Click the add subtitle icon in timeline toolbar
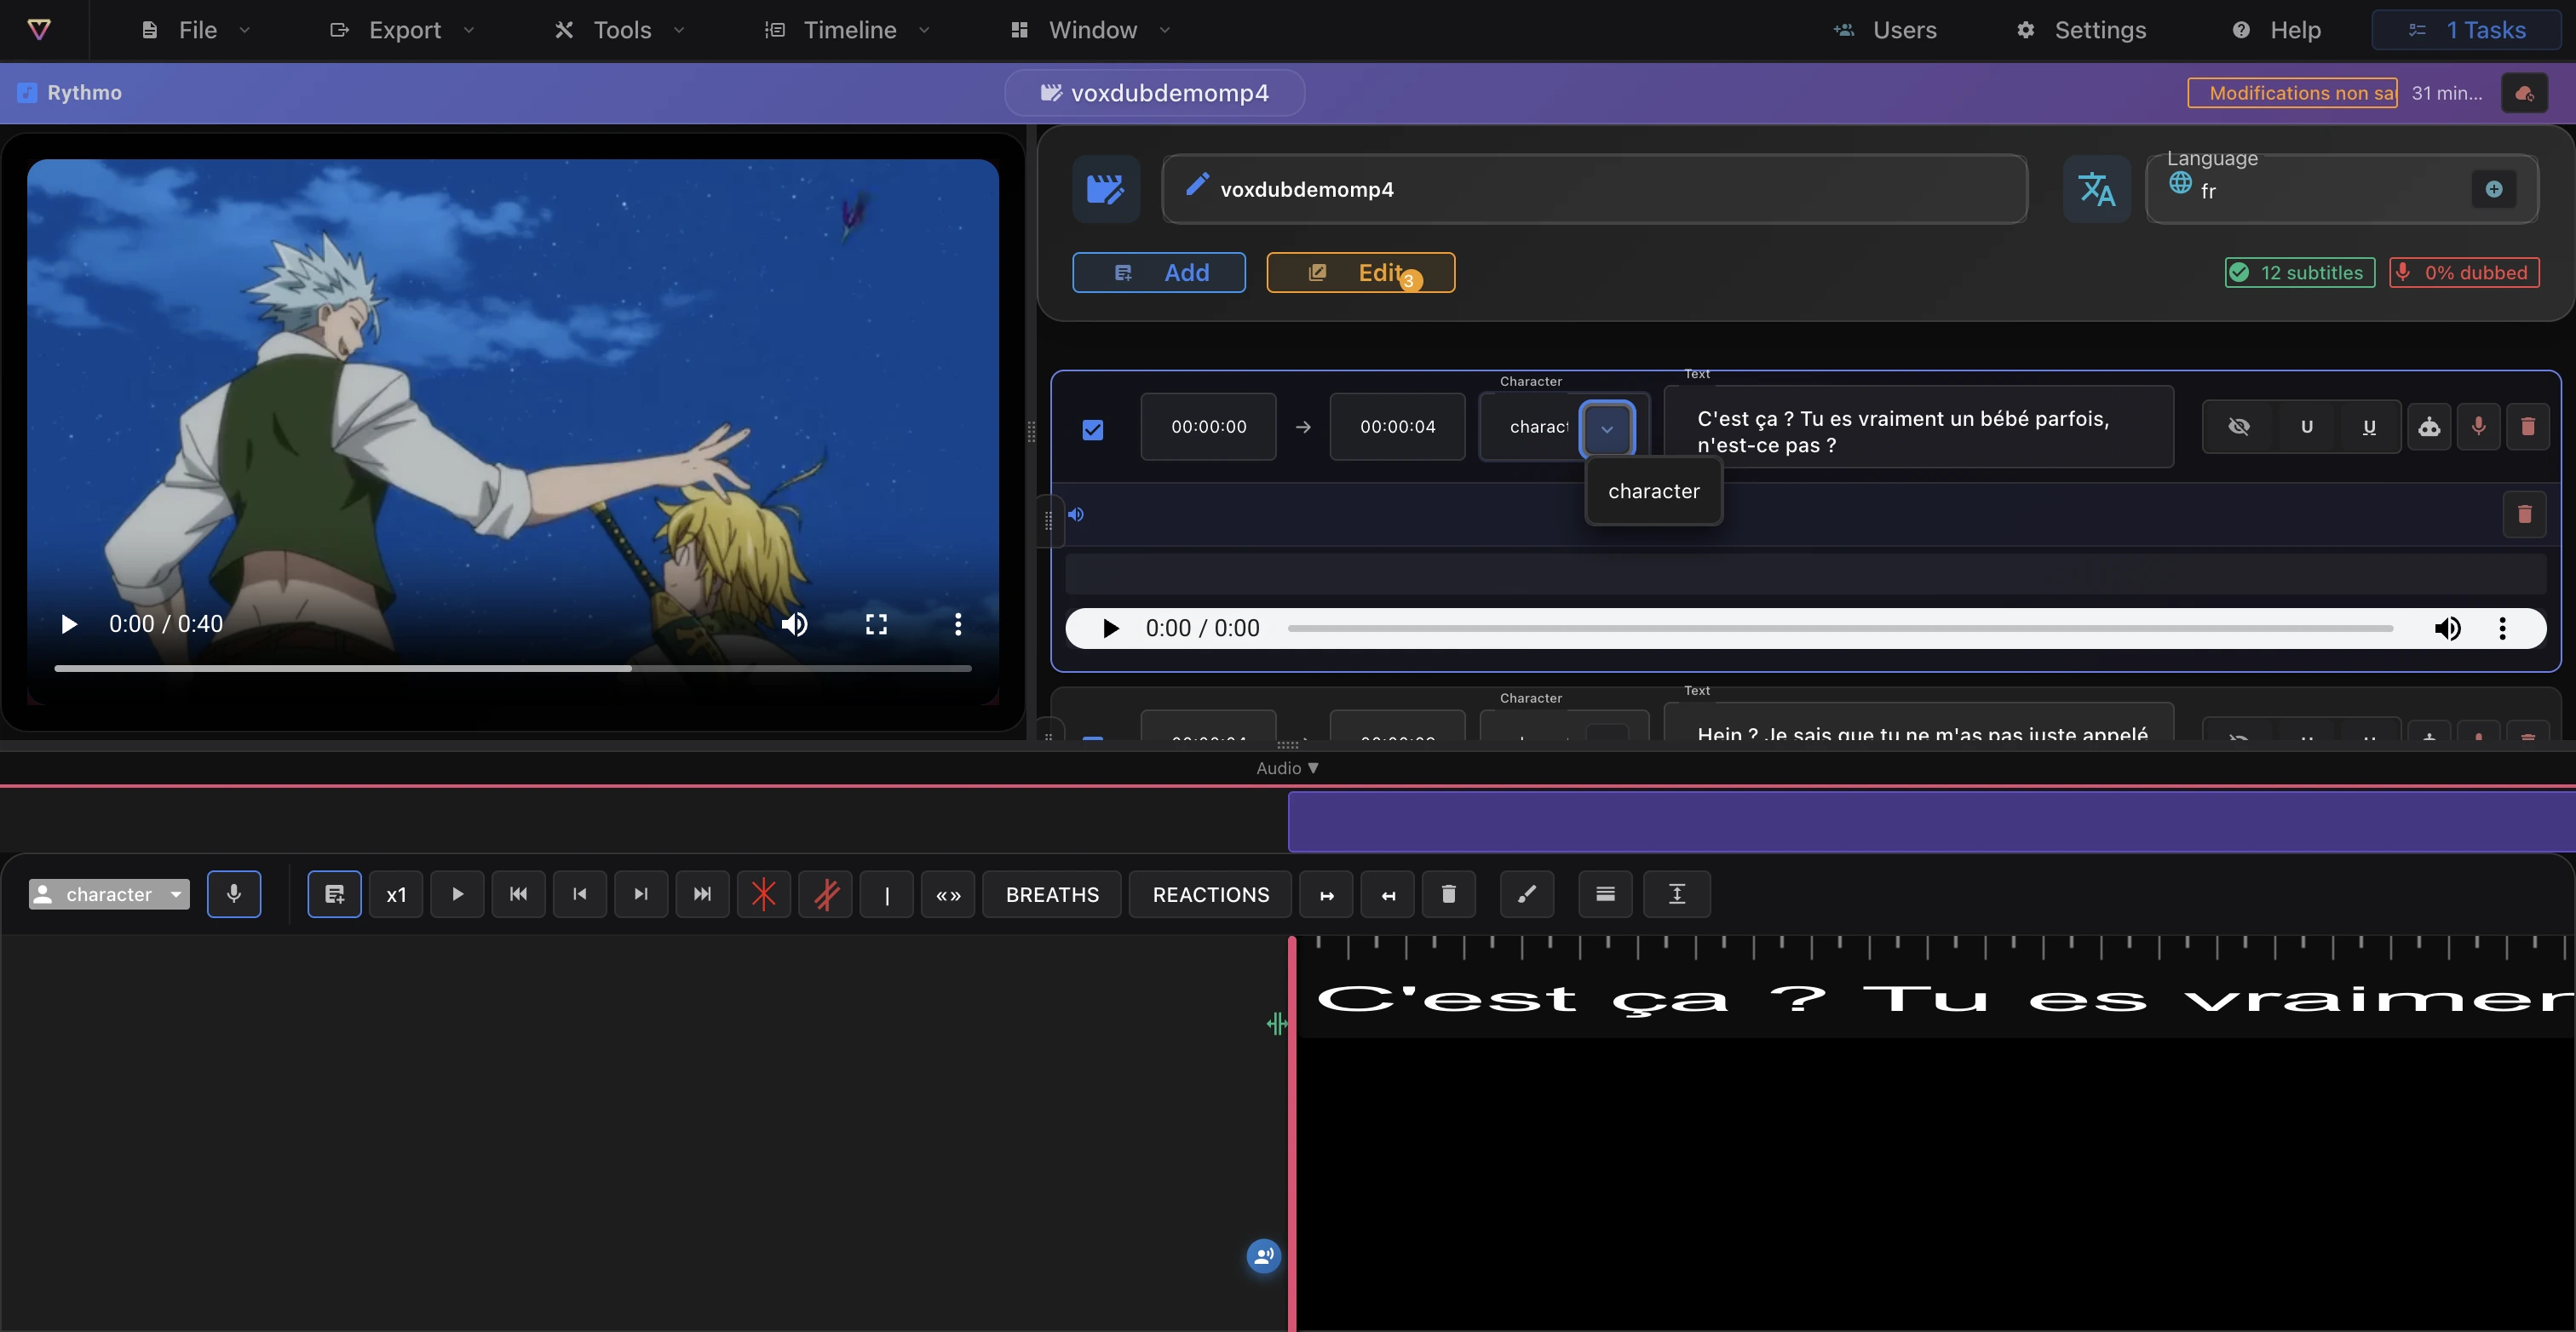The width and height of the screenshot is (2576, 1332). click(x=334, y=894)
